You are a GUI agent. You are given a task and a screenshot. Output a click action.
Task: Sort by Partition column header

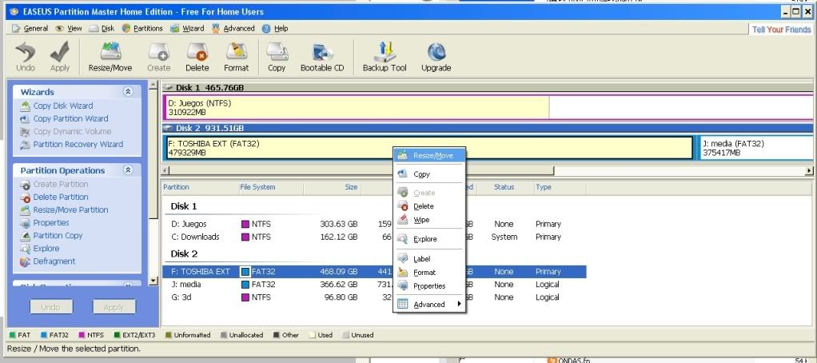(199, 187)
